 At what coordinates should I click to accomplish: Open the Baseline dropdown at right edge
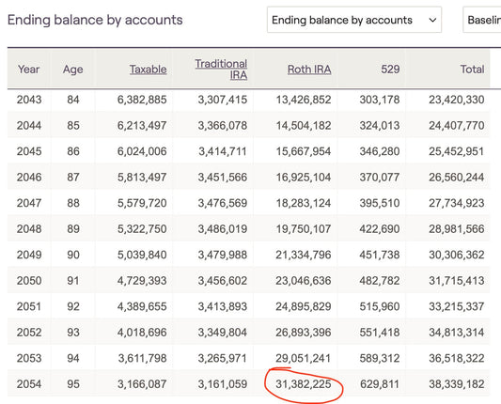pos(482,20)
